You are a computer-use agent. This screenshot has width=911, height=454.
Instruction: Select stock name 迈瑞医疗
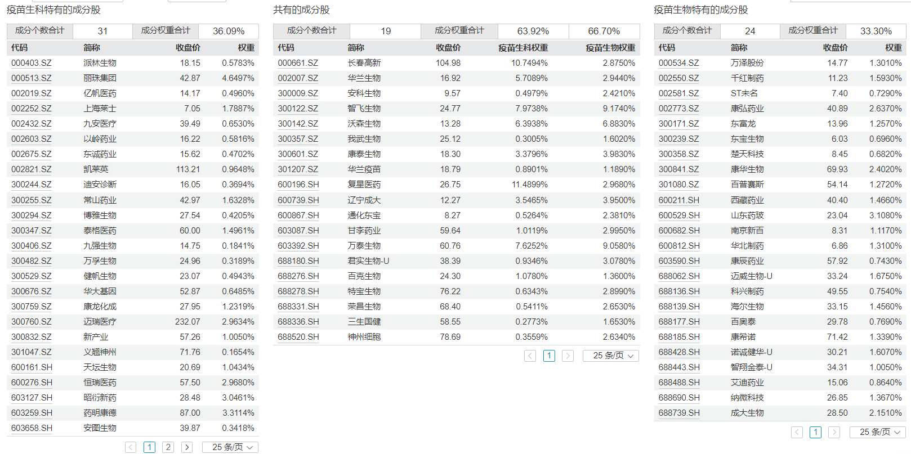[100, 322]
